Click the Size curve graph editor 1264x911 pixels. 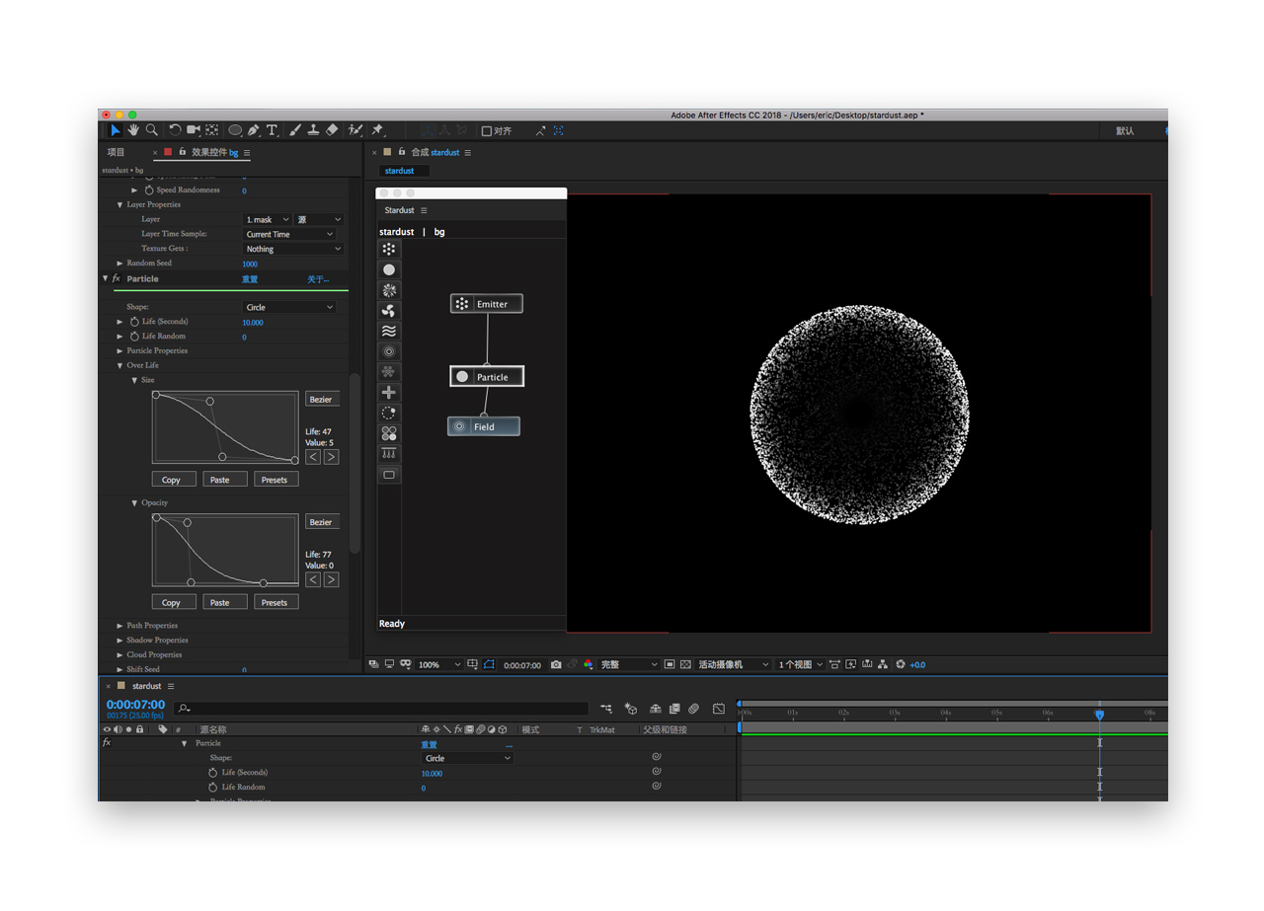click(x=225, y=427)
